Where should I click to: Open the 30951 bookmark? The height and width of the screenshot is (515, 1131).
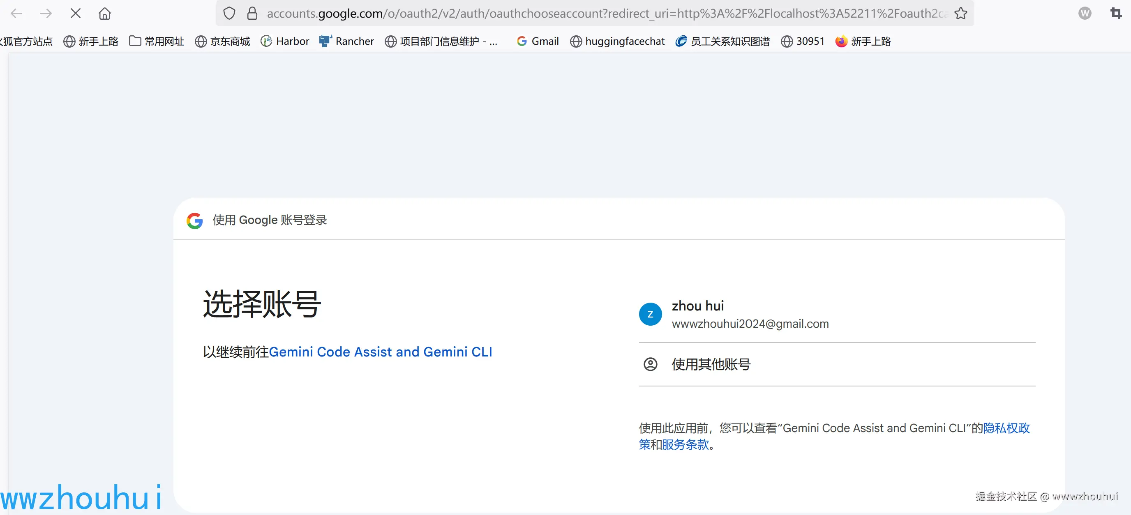tap(803, 41)
